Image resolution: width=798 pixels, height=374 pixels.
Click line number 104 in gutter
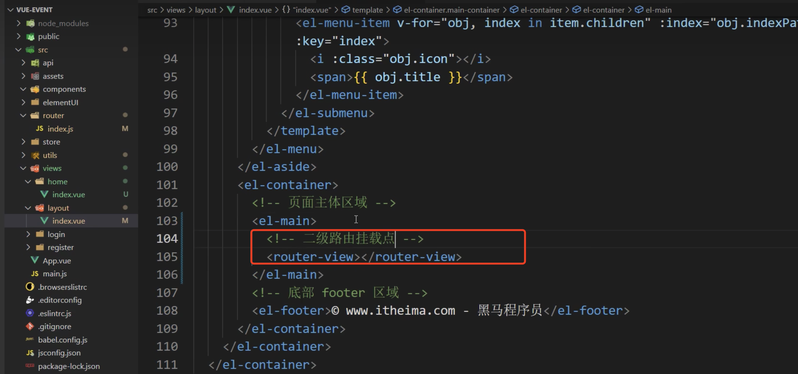coord(167,238)
